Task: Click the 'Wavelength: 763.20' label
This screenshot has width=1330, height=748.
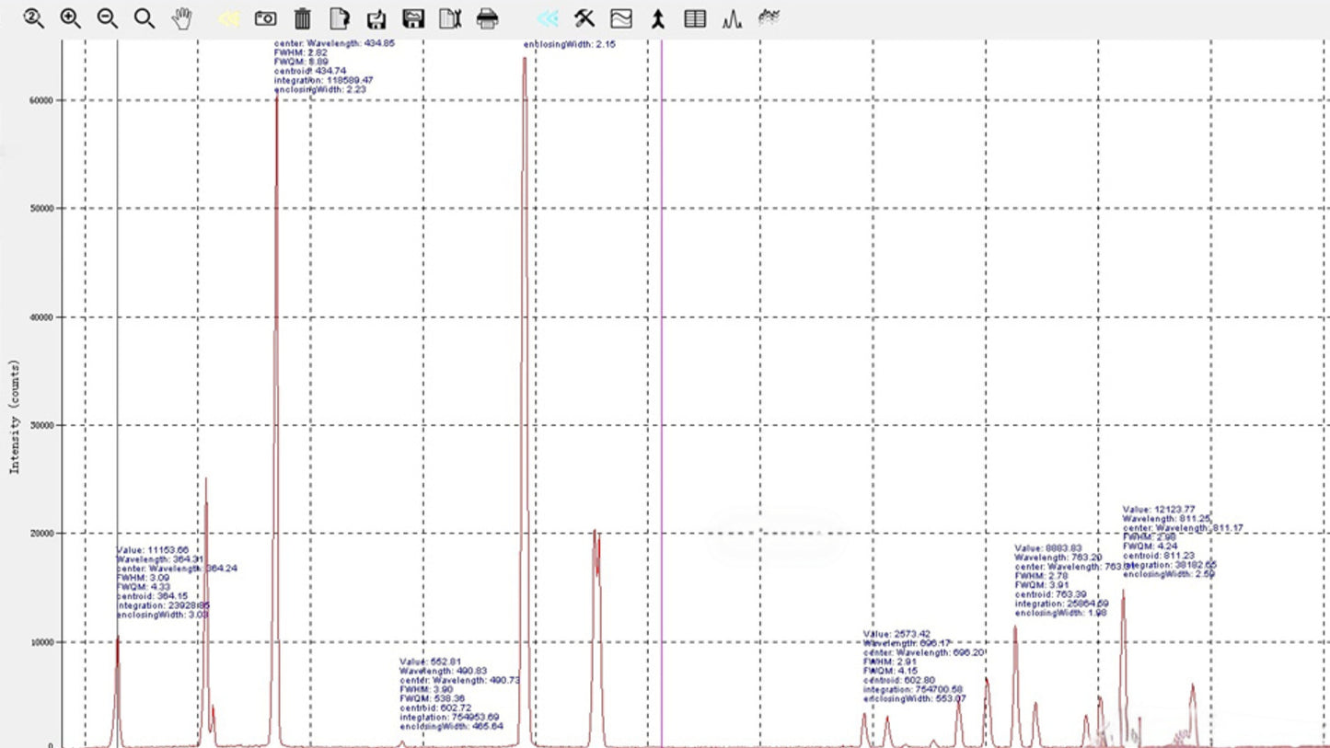Action: [x=1058, y=558]
